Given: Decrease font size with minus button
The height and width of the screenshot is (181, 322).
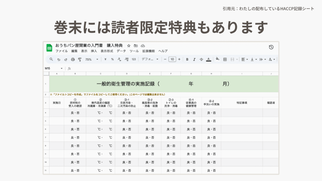Looking at the screenshot, I should (x=165, y=59).
